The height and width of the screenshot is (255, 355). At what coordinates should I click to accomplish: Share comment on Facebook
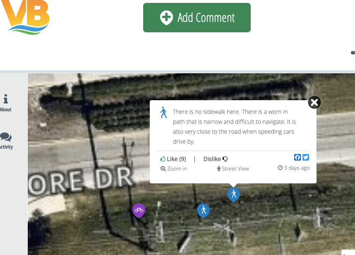(x=297, y=157)
